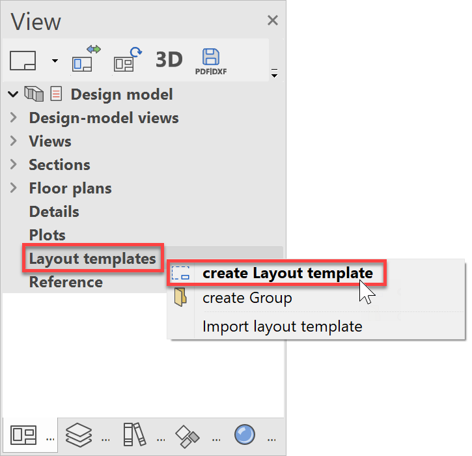Expand the Views node
This screenshot has height=456, width=472.
click(x=13, y=141)
